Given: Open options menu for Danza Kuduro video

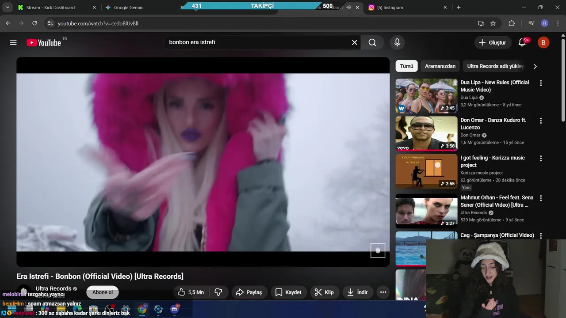Looking at the screenshot, I should (x=540, y=121).
